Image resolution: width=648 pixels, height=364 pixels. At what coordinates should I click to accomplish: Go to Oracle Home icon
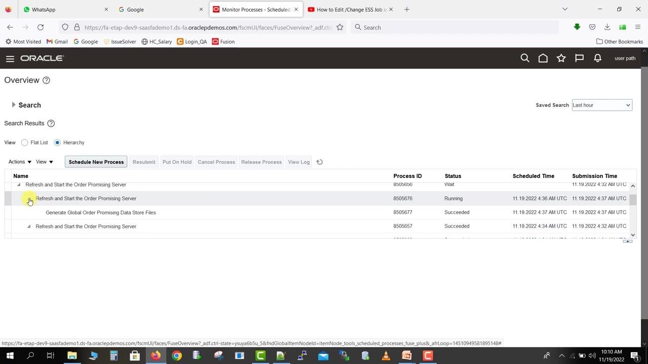point(543,58)
